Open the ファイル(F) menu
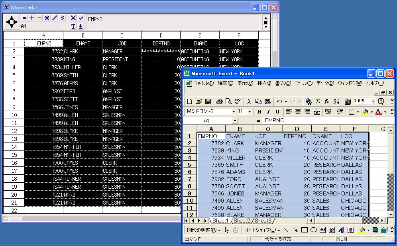The width and height of the screenshot is (397, 246). point(204,83)
